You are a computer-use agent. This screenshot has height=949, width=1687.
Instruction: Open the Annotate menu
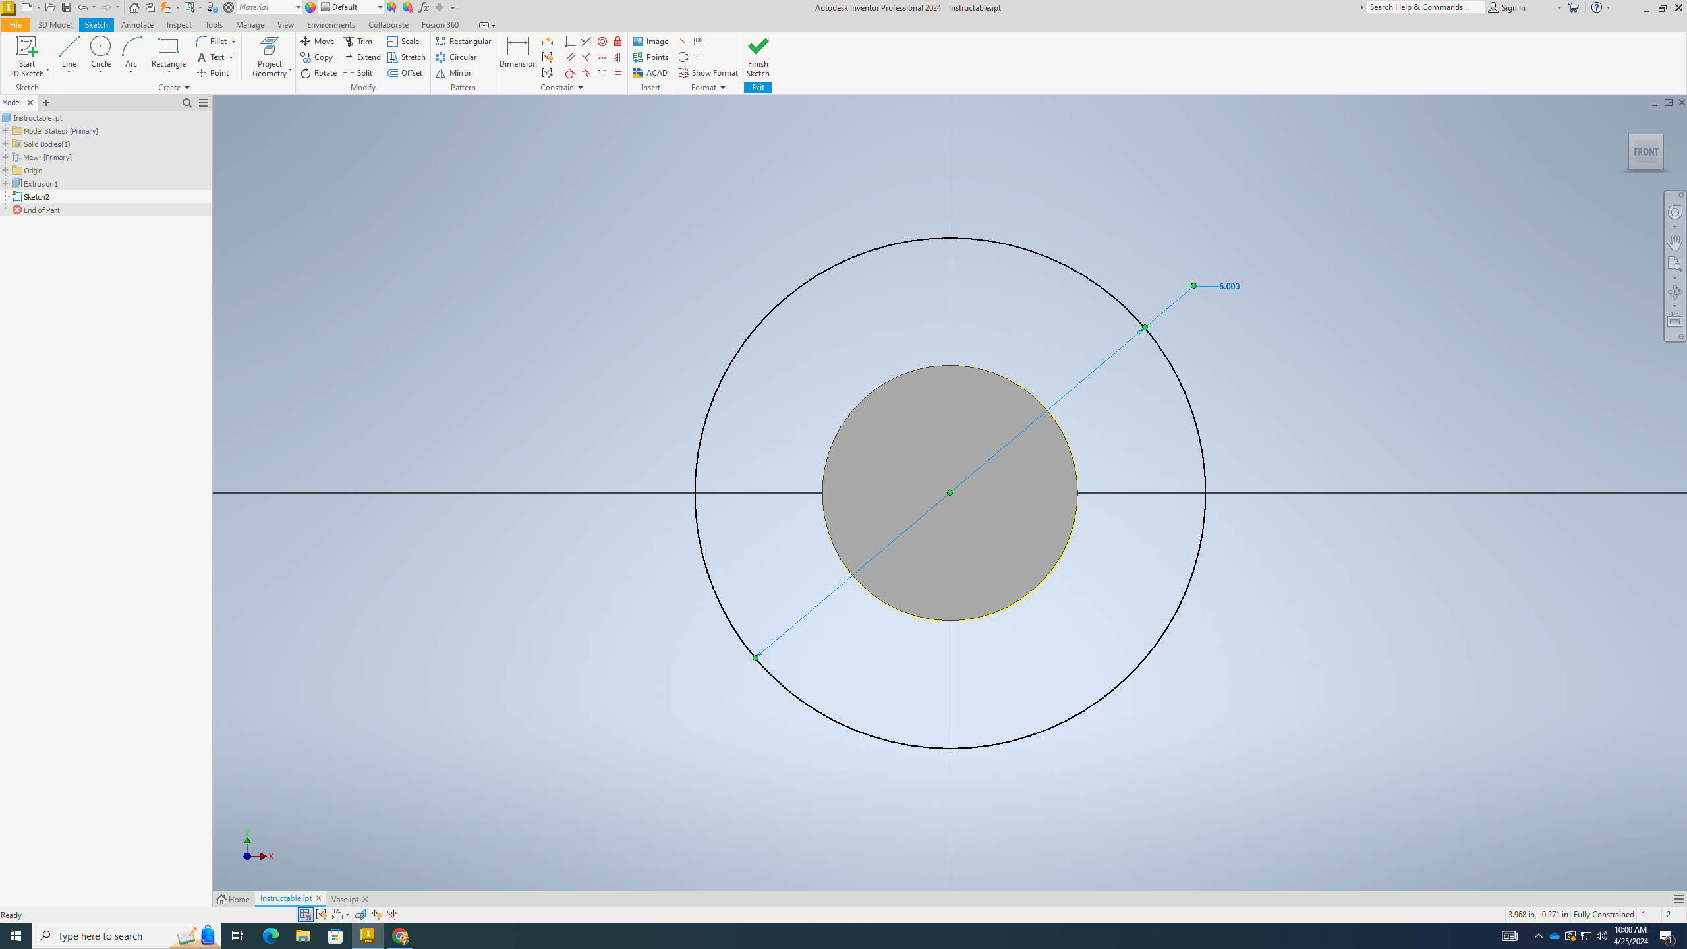coord(136,24)
